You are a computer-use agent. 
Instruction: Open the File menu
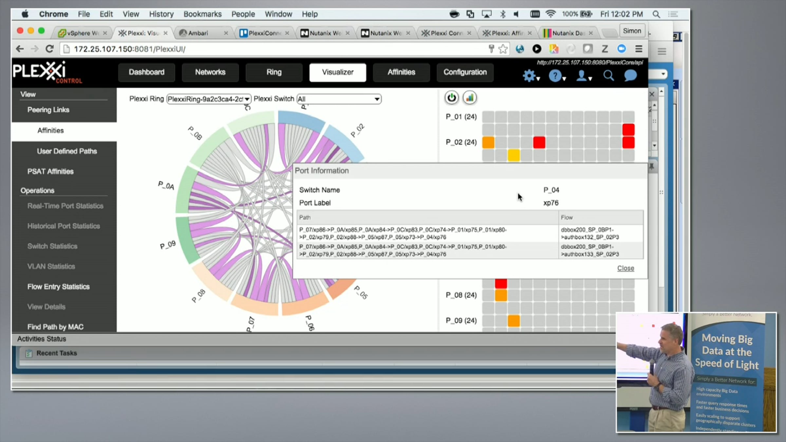(84, 14)
